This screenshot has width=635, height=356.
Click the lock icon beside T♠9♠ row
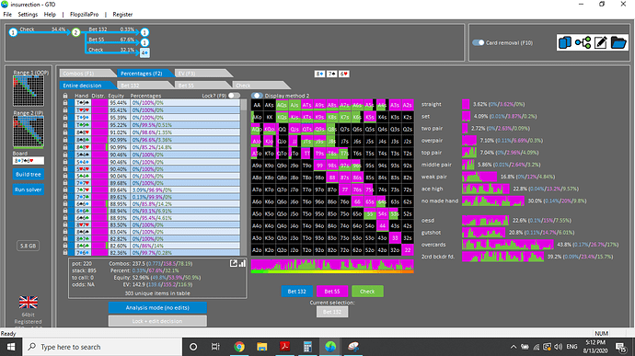point(65,103)
